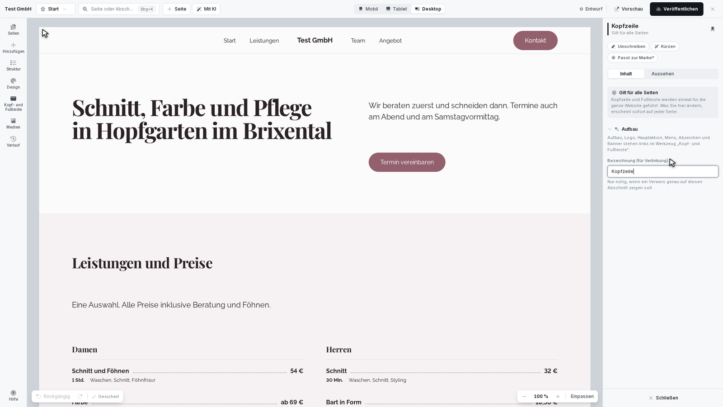Click the Entwurf status indicator
The width and height of the screenshot is (723, 407).
(591, 9)
